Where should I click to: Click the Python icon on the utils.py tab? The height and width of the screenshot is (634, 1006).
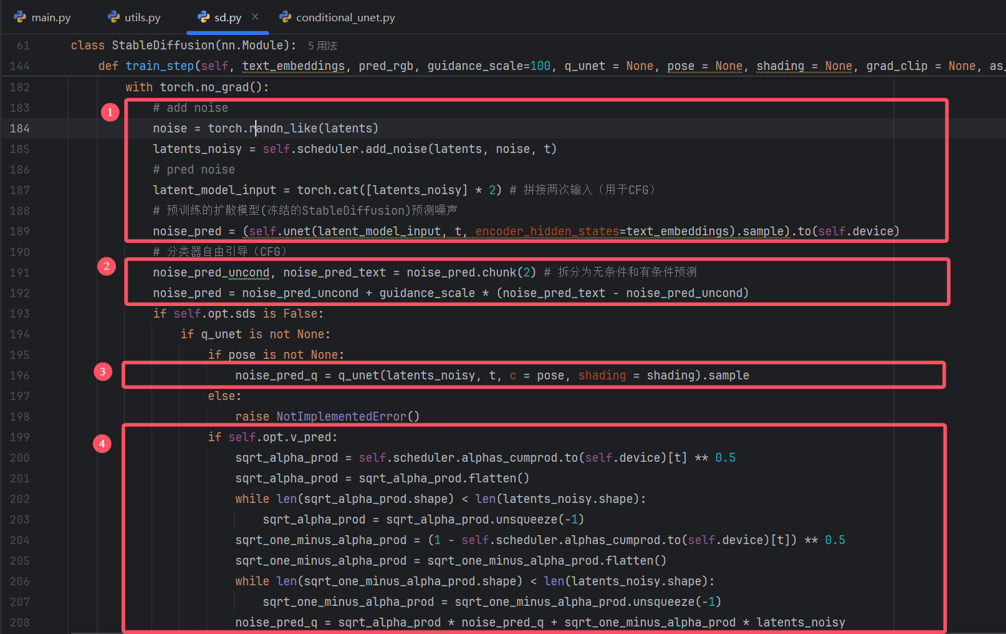click(113, 16)
